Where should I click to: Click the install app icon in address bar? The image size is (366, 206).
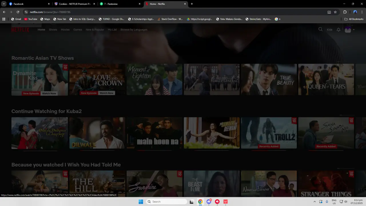pyautogui.click(x=329, y=12)
